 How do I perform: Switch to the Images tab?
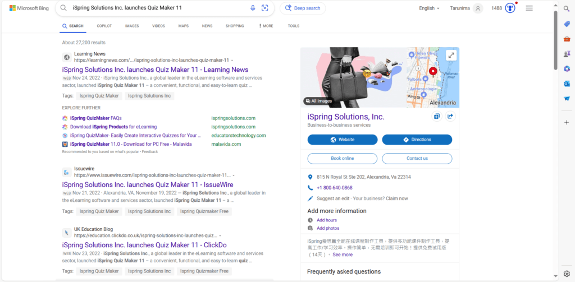pyautogui.click(x=132, y=26)
